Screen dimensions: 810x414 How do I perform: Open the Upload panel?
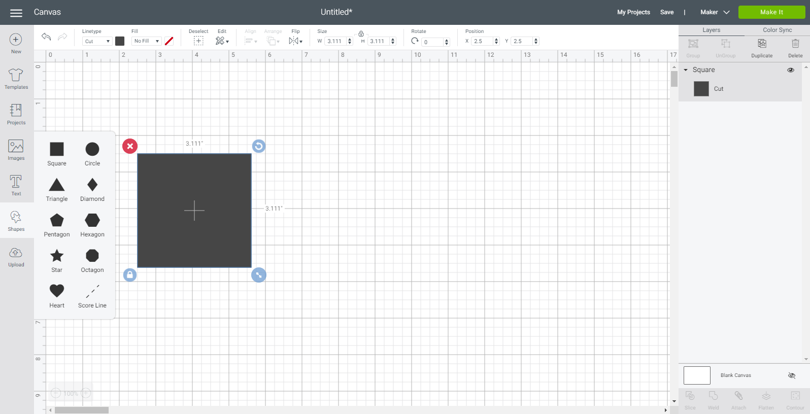point(16,257)
